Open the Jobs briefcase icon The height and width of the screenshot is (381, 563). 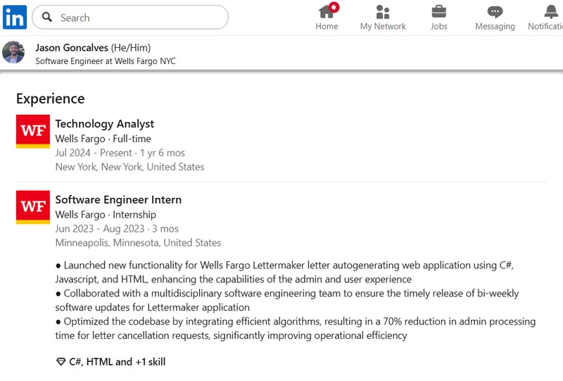coord(438,12)
